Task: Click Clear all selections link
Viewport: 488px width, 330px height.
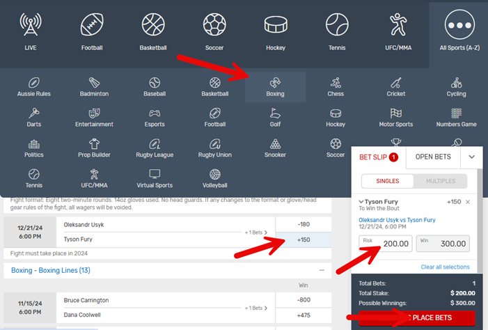Action: click(445, 267)
